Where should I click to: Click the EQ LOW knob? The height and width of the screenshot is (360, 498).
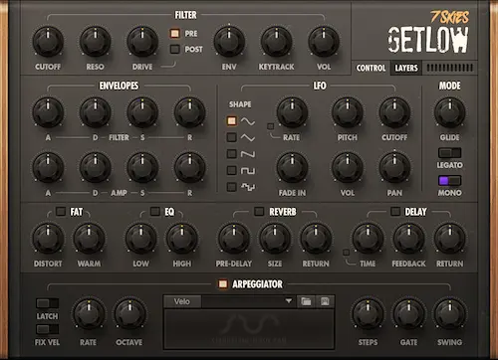pos(141,239)
